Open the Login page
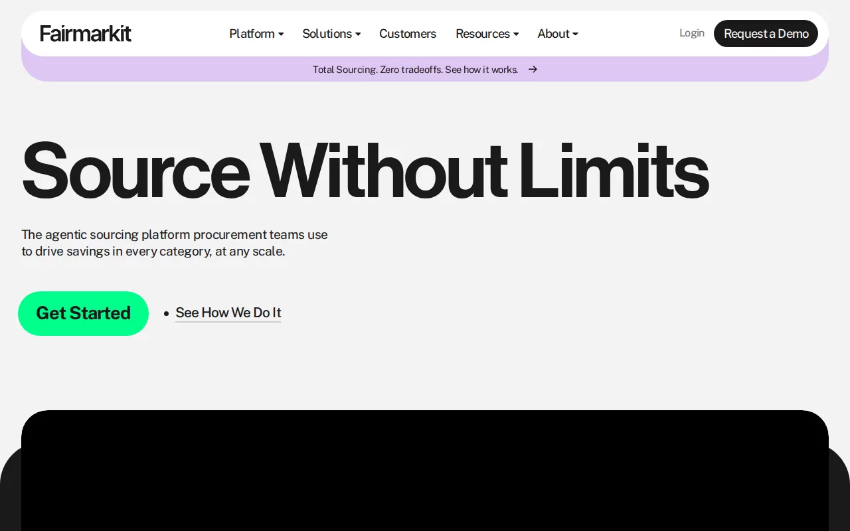 click(x=692, y=33)
